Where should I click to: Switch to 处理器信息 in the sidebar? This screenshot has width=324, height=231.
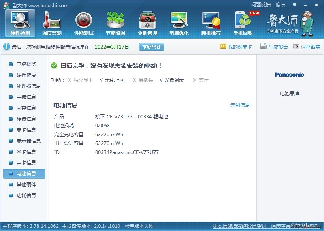coord(28,86)
